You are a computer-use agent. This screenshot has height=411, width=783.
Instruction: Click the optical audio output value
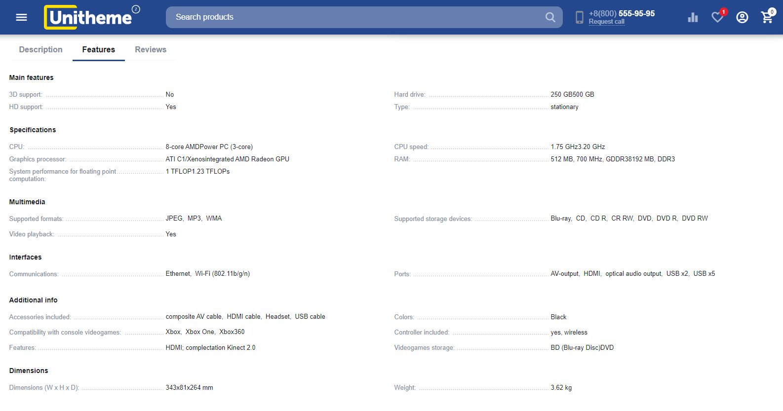pos(633,273)
